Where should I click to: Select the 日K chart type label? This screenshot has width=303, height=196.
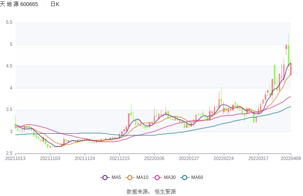(55, 4)
